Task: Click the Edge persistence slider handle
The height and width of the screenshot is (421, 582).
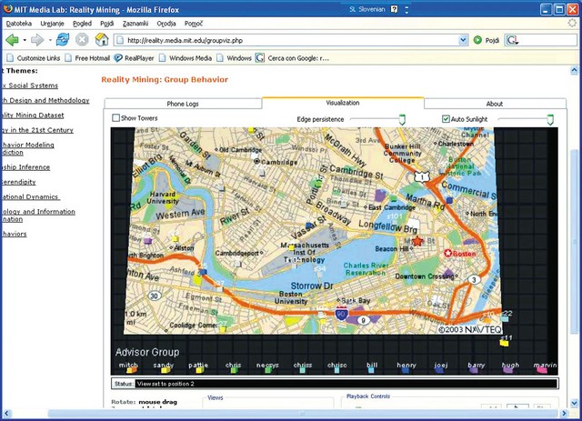Action: click(x=402, y=119)
